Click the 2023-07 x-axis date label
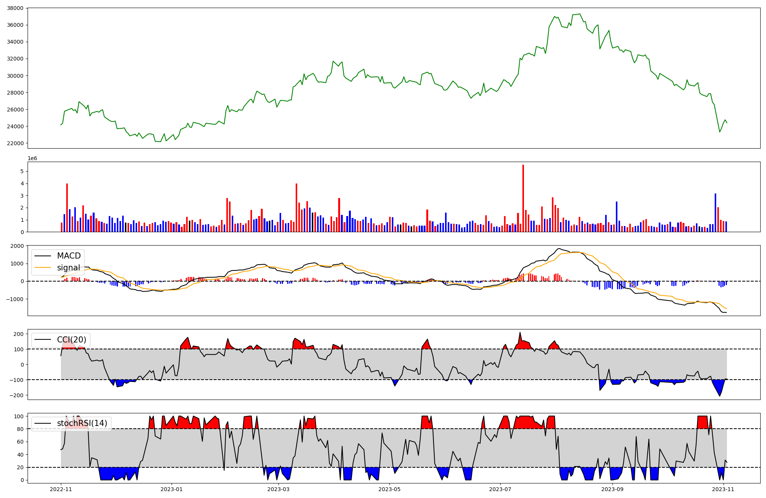Viewport: 766px width, 498px height. point(500,489)
